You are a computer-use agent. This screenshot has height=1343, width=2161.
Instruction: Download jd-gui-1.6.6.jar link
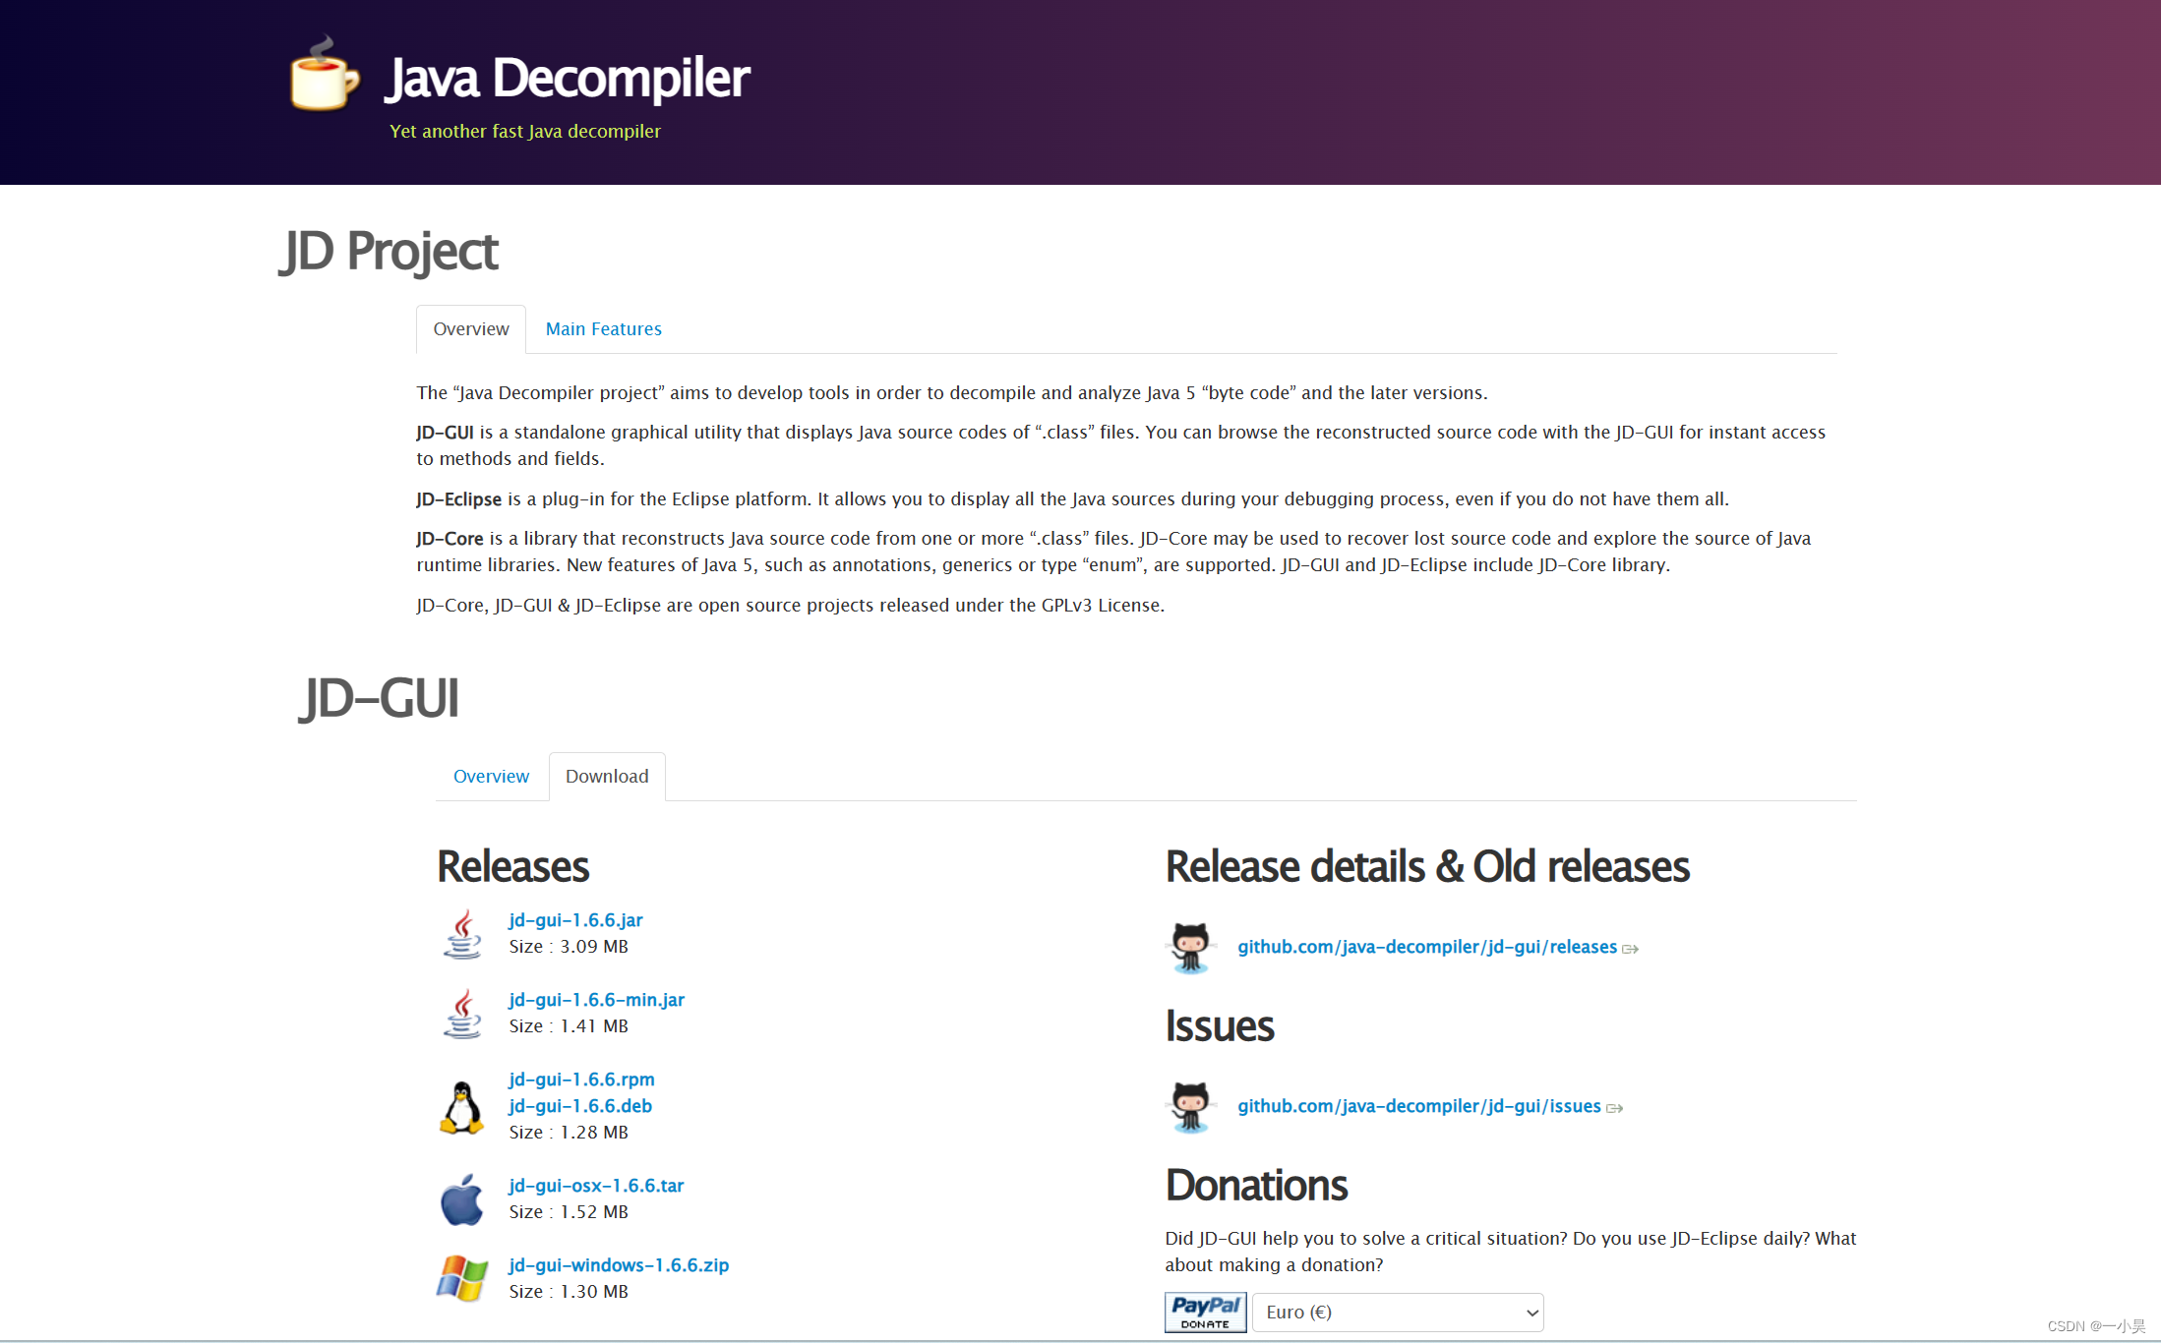(x=575, y=920)
